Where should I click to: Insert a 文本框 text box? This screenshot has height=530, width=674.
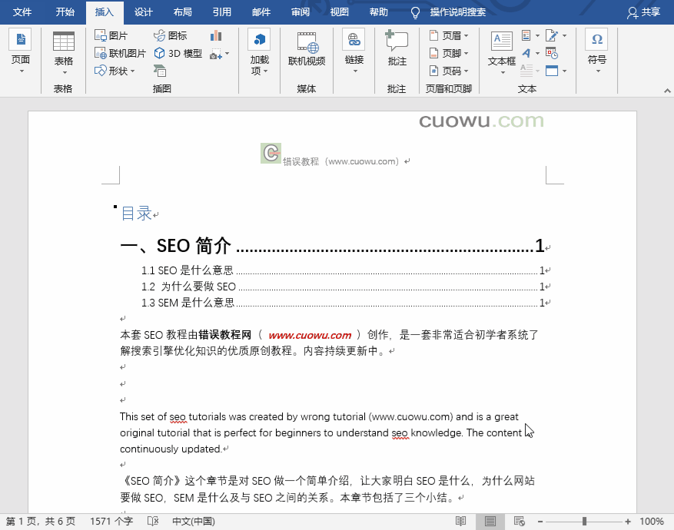pos(502,52)
